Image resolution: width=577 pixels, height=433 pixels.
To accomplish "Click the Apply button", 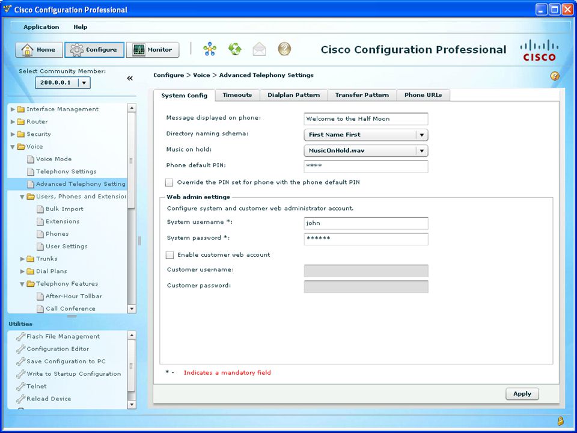I will [522, 393].
